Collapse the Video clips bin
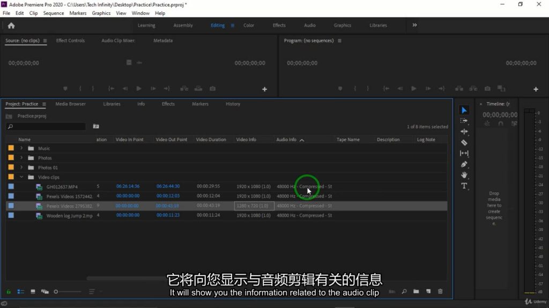This screenshot has height=308, width=549. pos(21,177)
